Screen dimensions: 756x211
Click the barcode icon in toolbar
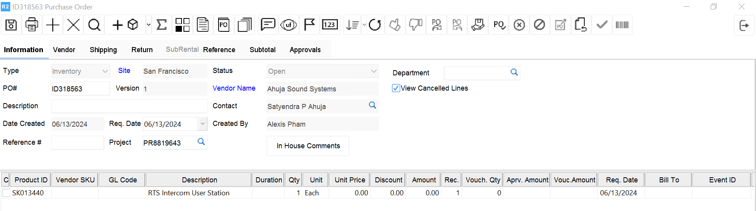[x=622, y=25]
